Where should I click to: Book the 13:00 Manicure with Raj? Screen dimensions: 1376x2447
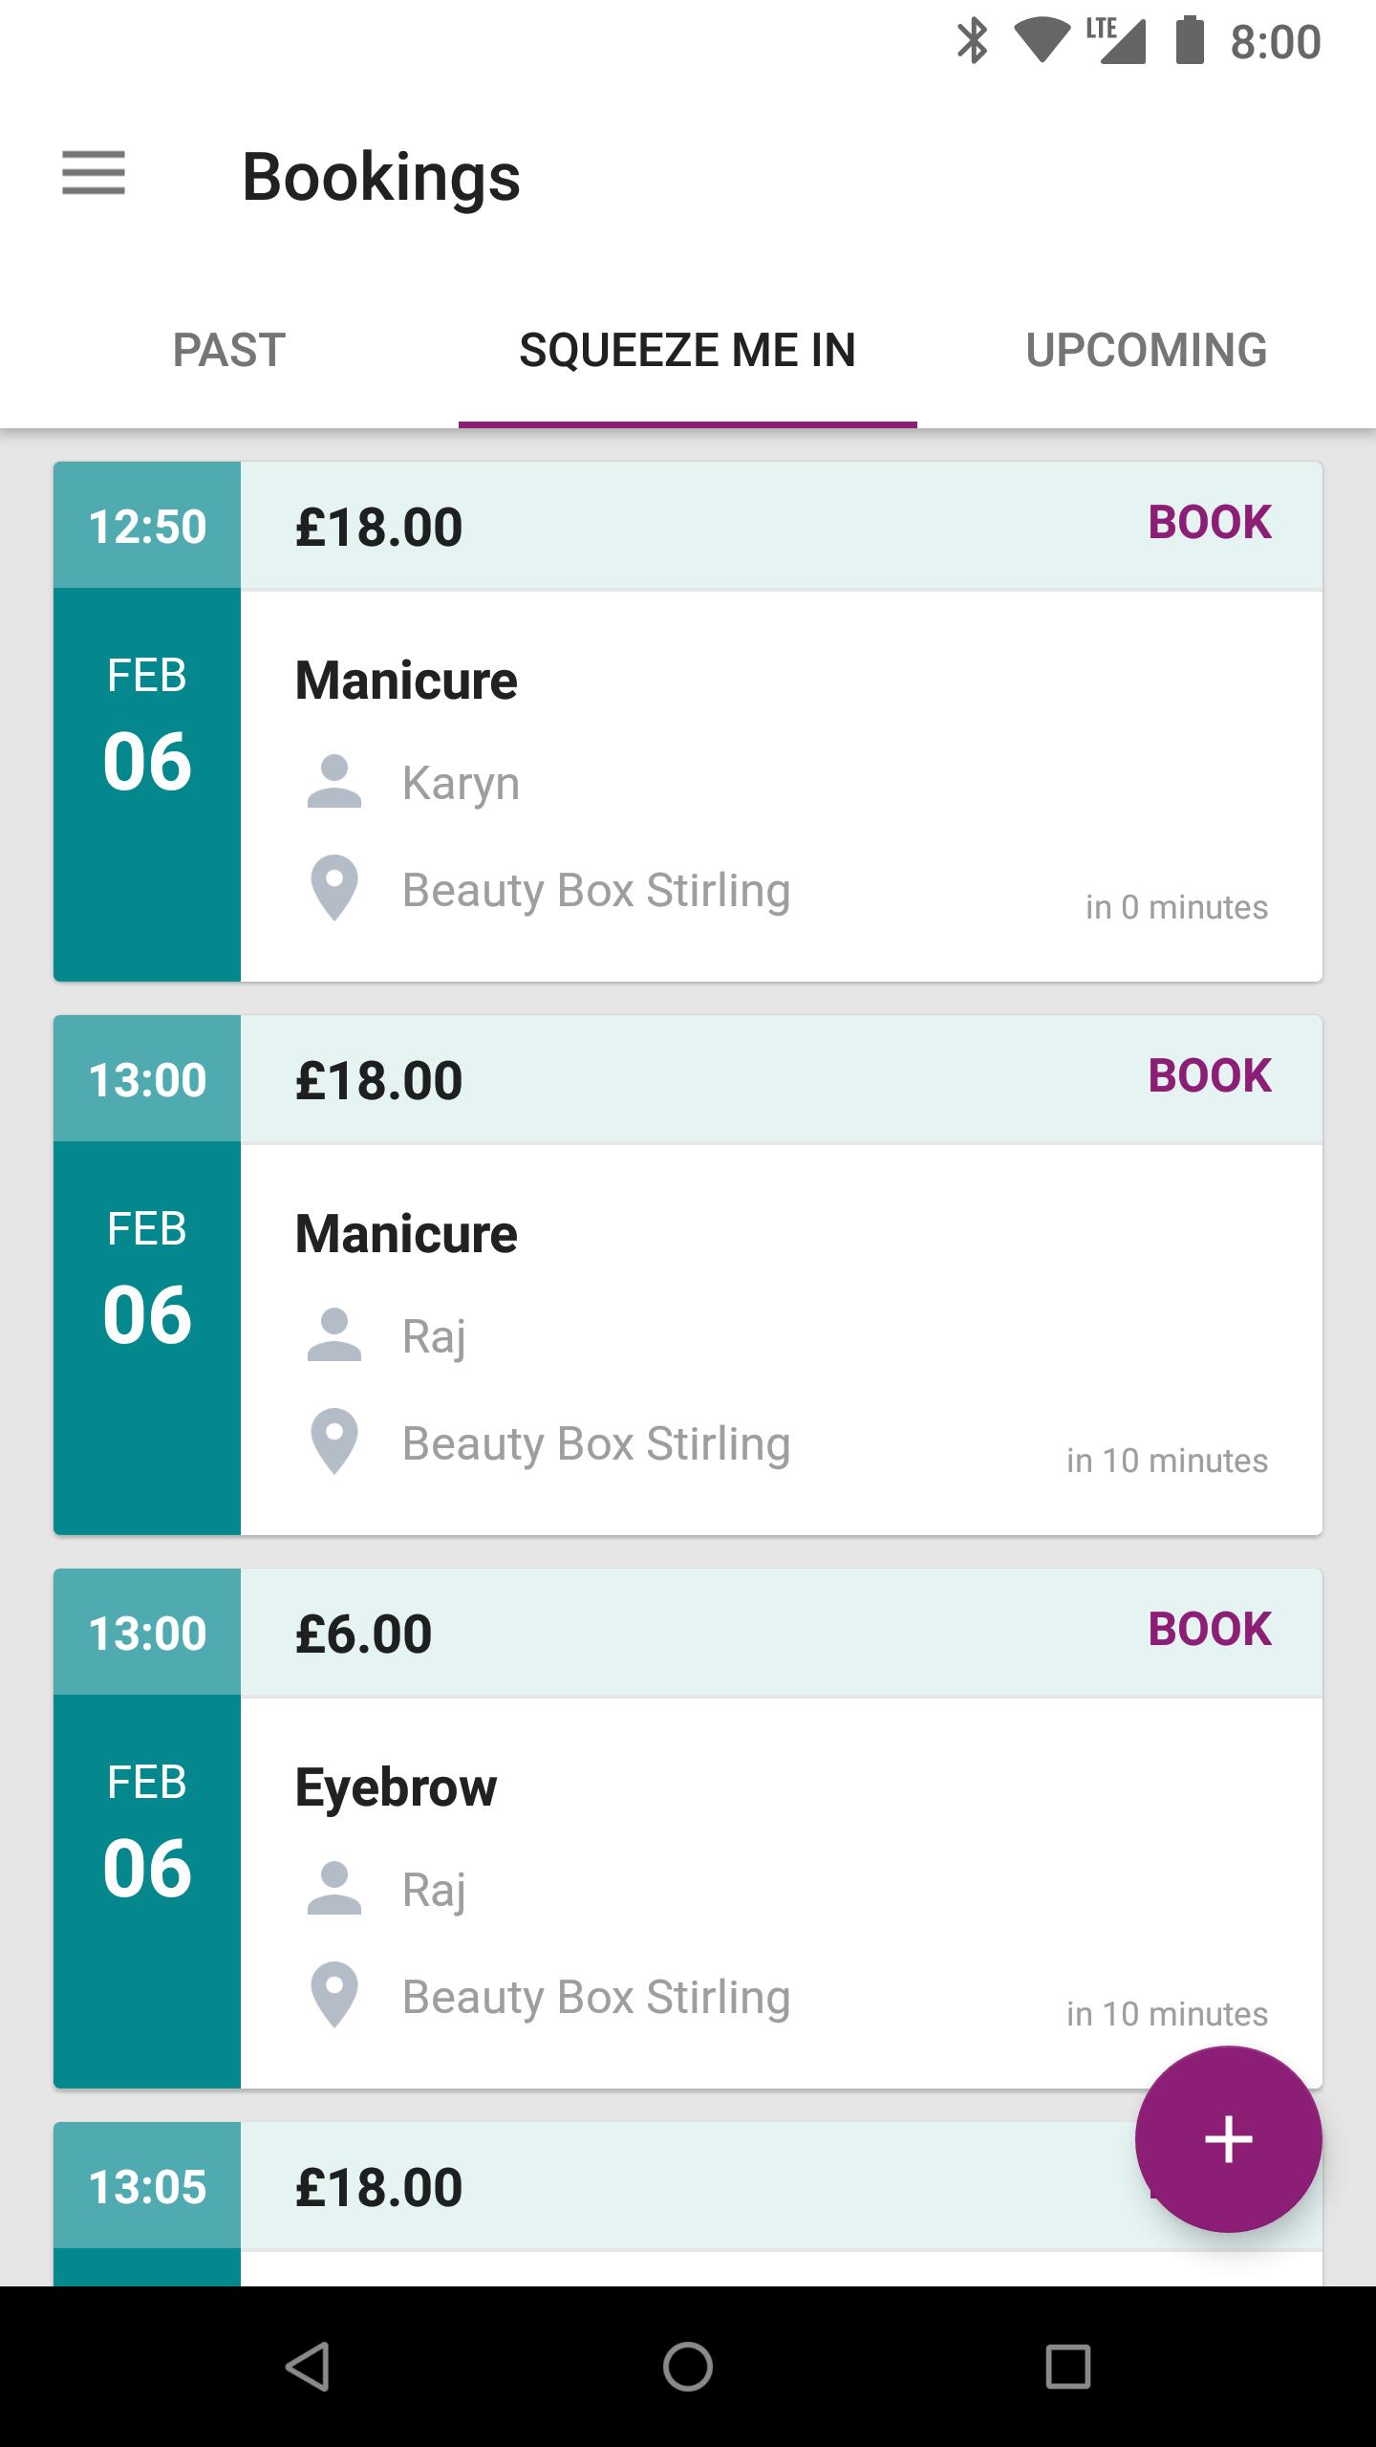click(x=1210, y=1076)
